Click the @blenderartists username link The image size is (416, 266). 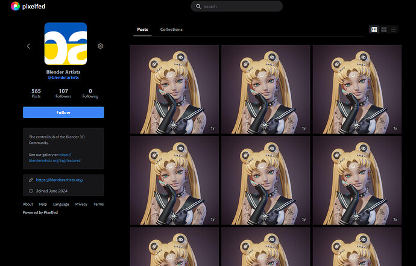(63, 78)
